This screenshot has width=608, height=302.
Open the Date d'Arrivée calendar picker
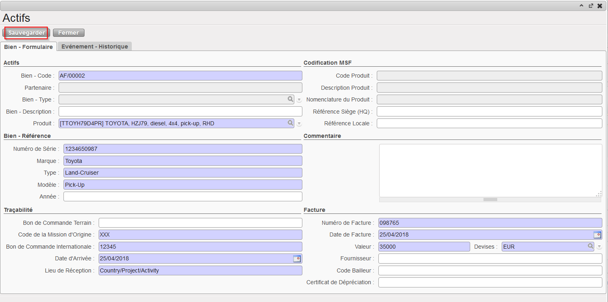point(297,259)
